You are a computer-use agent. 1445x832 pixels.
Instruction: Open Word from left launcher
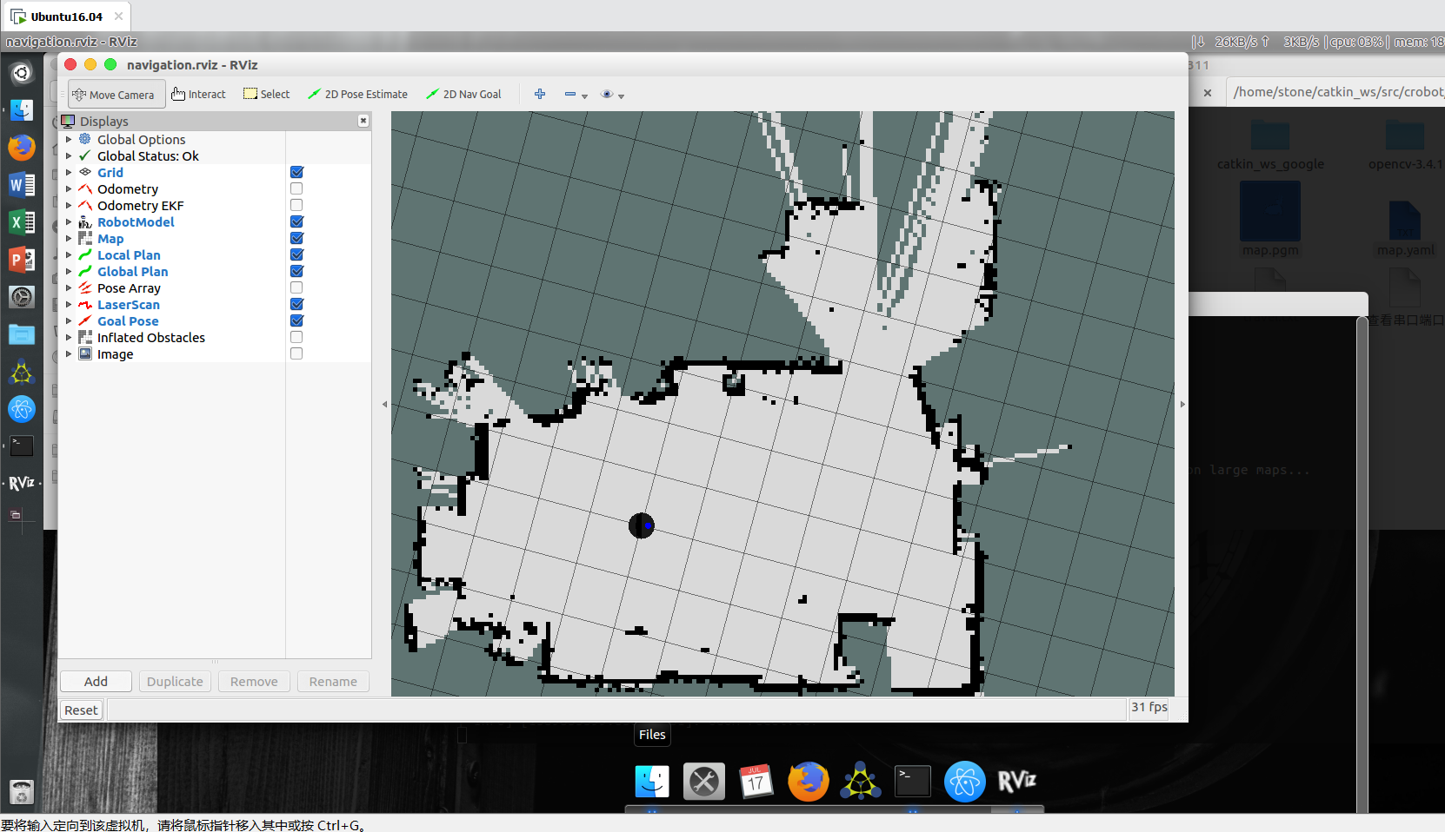click(x=22, y=184)
